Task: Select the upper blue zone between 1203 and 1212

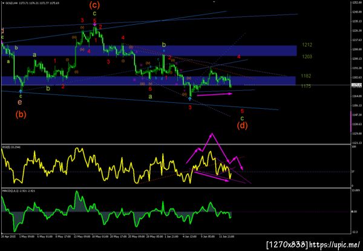Action: click(149, 51)
